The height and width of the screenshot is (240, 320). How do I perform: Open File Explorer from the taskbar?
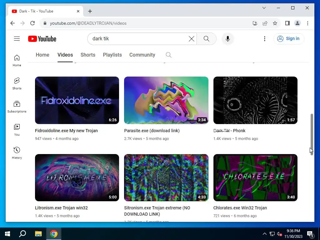point(38,234)
